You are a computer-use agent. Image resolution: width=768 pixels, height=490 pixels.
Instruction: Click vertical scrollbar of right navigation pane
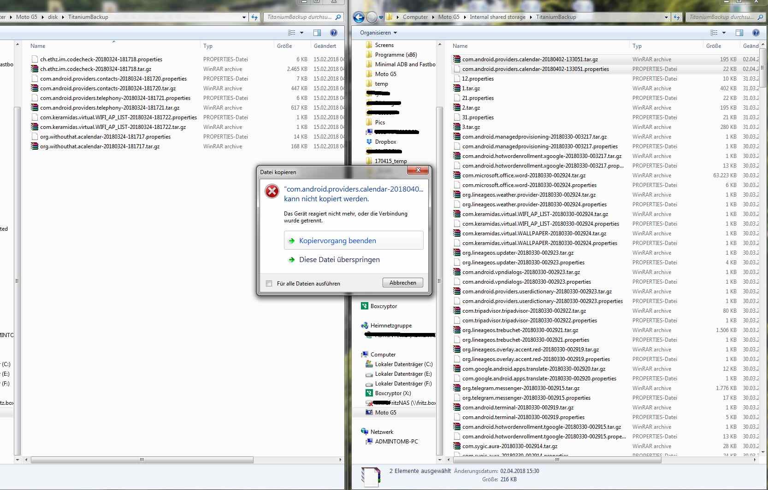click(x=439, y=280)
